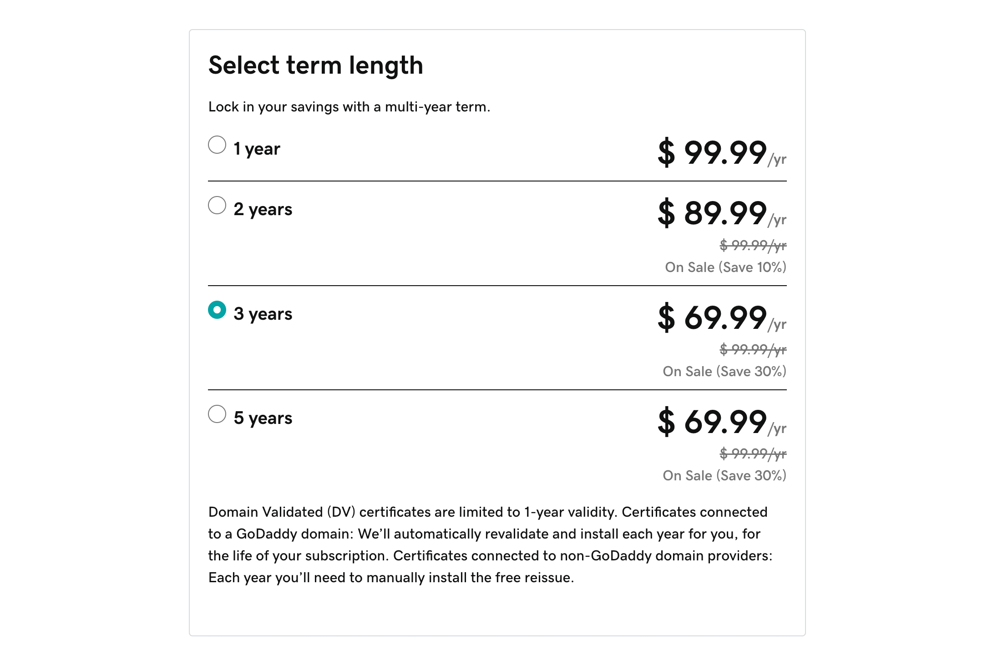Click the "3 years" term label

(x=263, y=314)
